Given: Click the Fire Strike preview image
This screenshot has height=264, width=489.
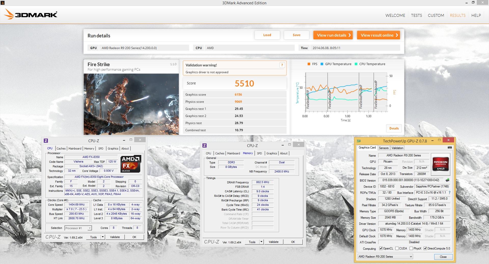Looking at the screenshot, I should (x=131, y=104).
